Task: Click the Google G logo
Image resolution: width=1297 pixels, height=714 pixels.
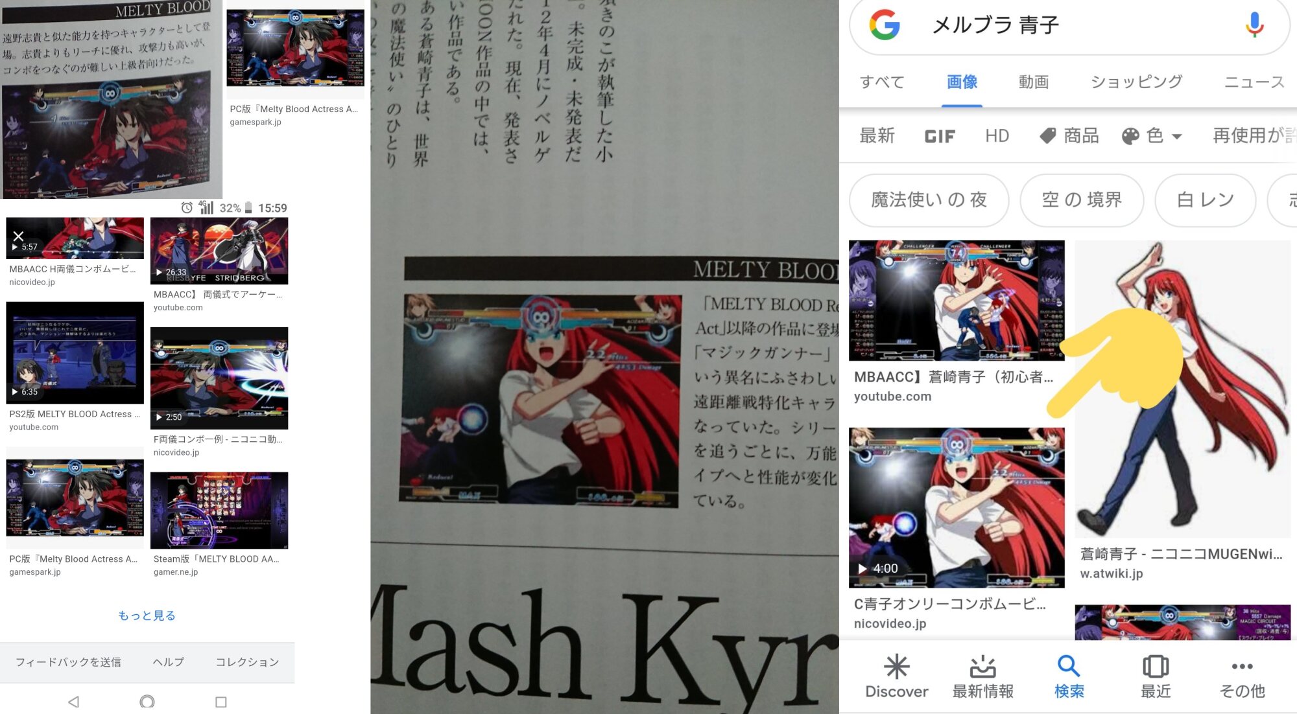Action: pyautogui.click(x=885, y=25)
